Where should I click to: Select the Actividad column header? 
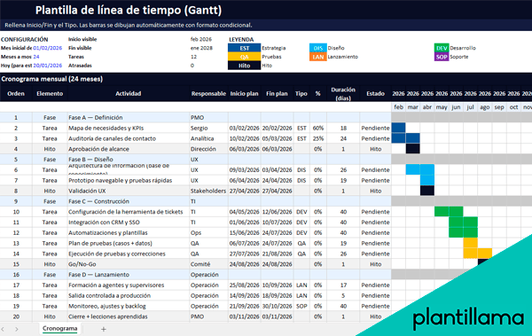(x=129, y=94)
